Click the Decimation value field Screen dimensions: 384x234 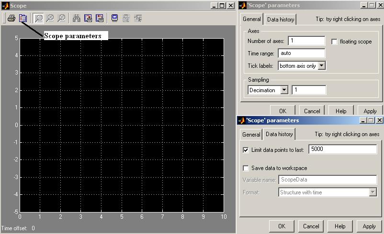point(309,90)
